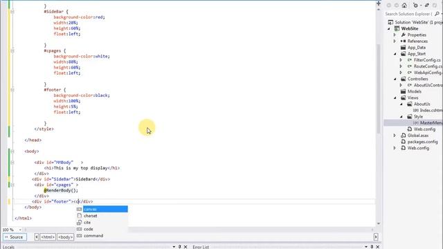This screenshot has width=443, height=249.
Task: Open the Locals panel window position dropdown
Action: point(174,247)
